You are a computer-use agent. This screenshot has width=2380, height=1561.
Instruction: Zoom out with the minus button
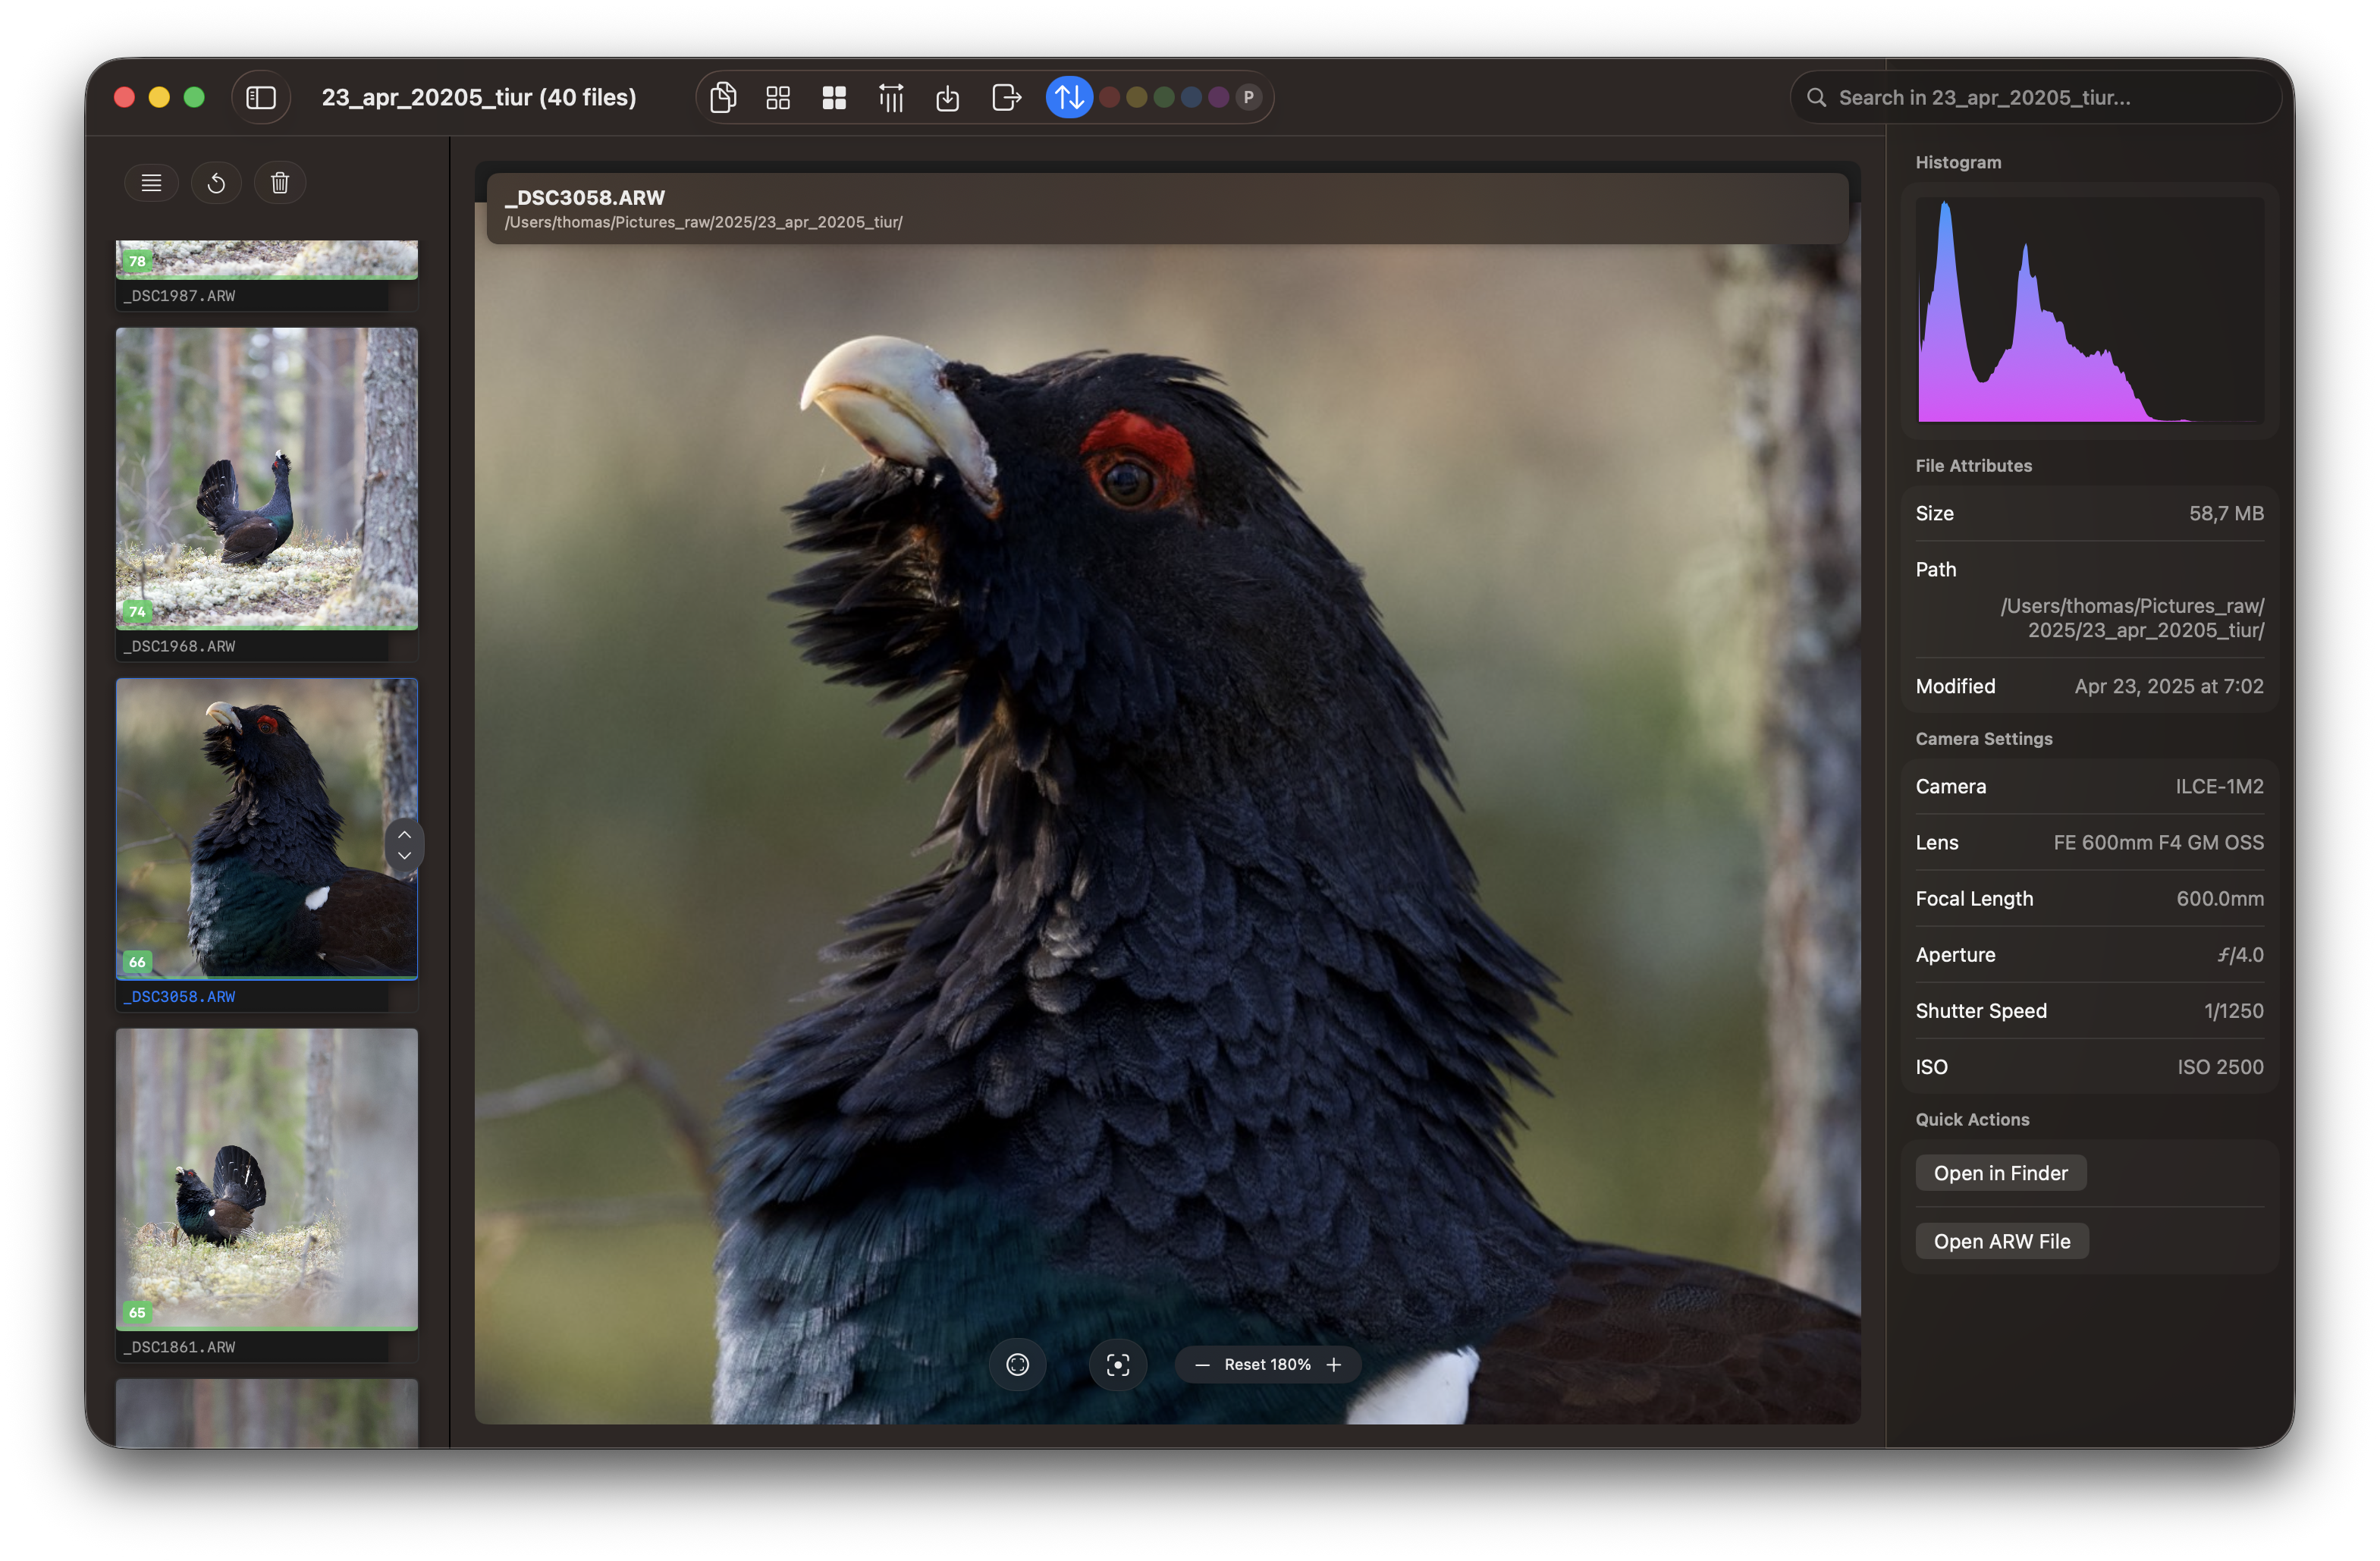[x=1203, y=1365]
